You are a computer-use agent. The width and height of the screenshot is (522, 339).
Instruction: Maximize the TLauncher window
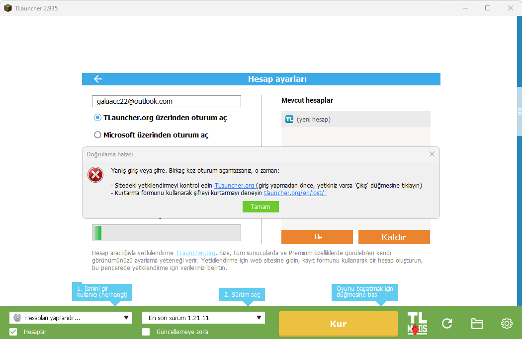click(x=488, y=8)
